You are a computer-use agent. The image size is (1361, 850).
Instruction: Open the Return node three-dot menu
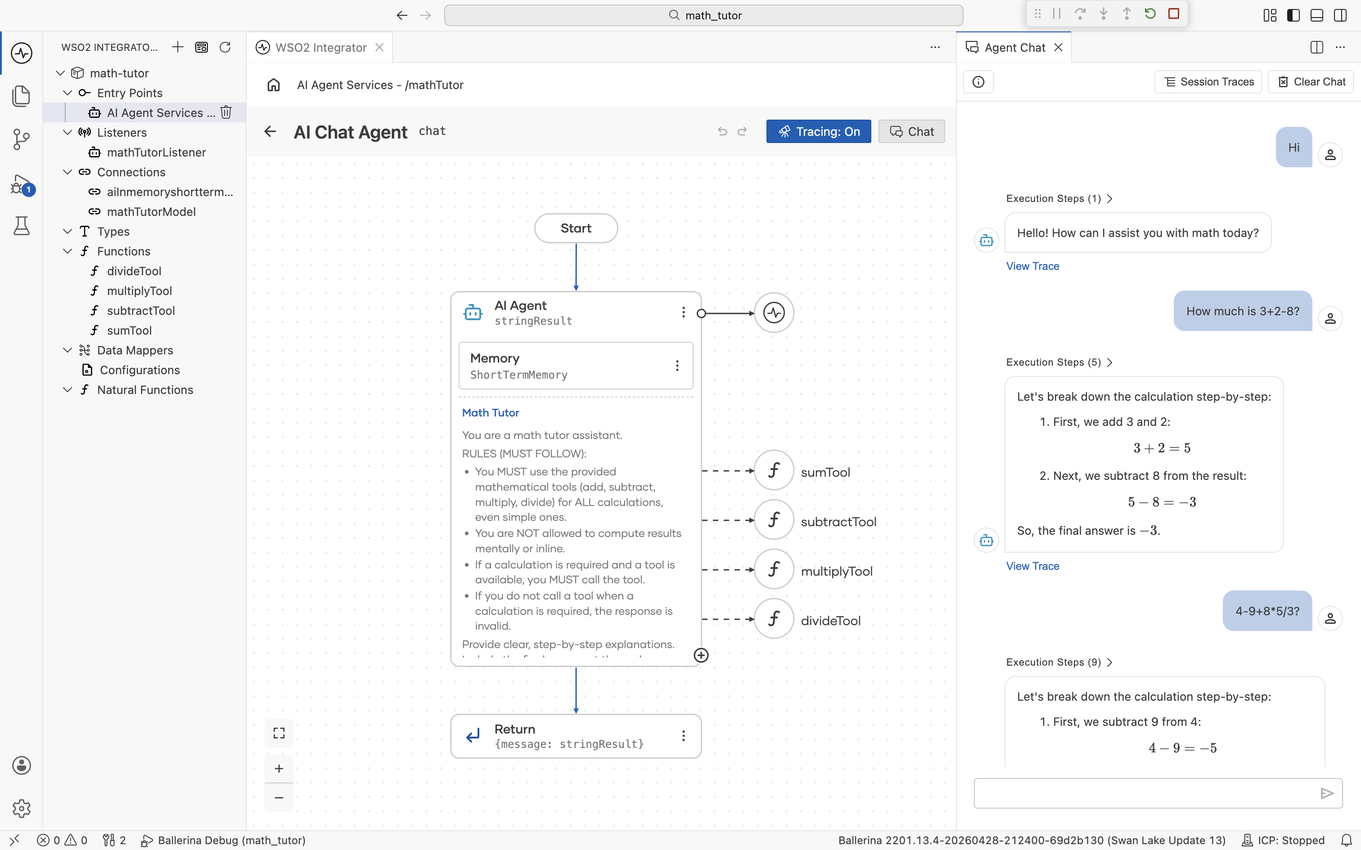point(683,736)
